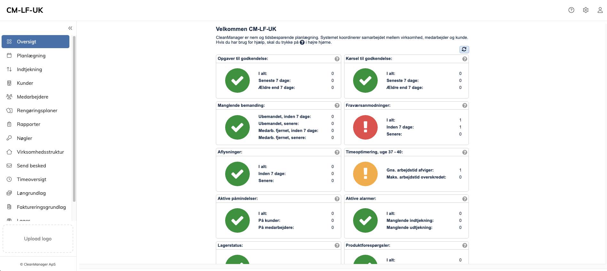This screenshot has height=271, width=607.
Task: Collapse the sidebar with double-chevron icon
Action: point(70,28)
